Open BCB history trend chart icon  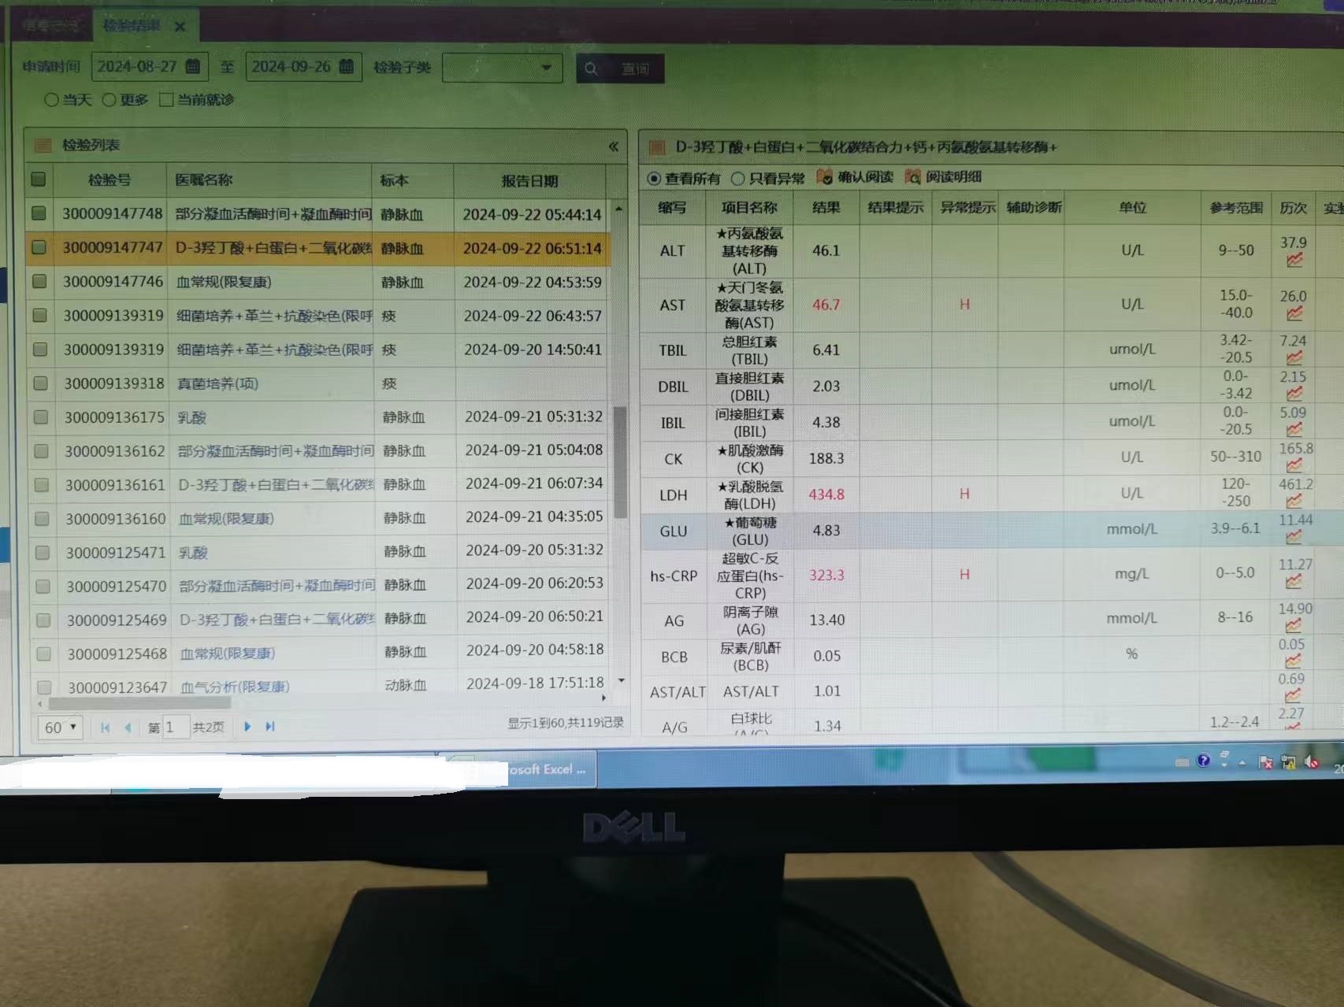click(1294, 661)
